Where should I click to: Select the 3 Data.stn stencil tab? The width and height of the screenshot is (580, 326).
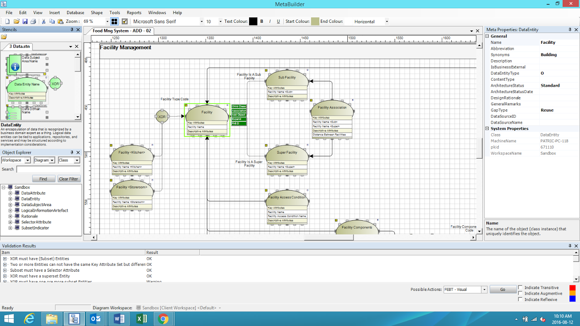20,47
